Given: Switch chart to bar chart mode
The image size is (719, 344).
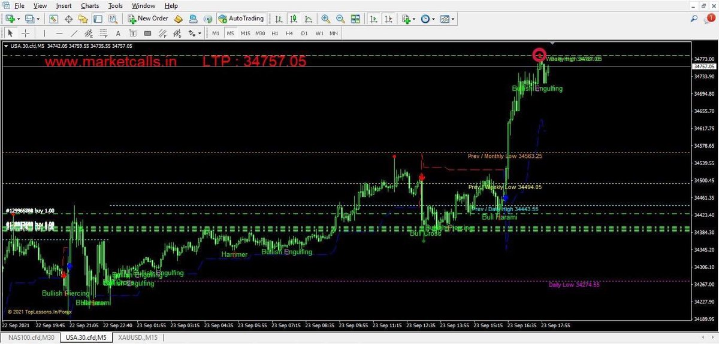Looking at the screenshot, I should coord(279,19).
